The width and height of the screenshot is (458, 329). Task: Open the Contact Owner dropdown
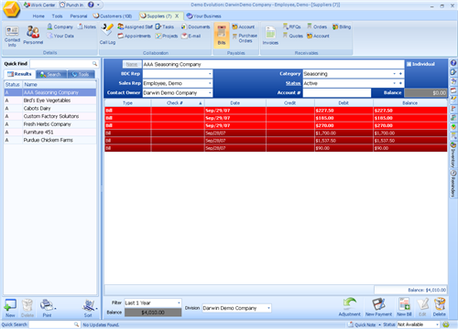210,92
